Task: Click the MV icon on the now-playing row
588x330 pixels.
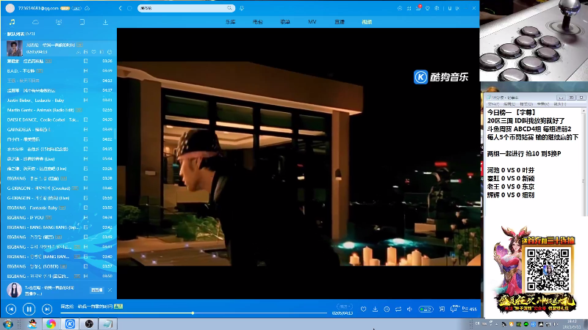Action: (x=85, y=52)
